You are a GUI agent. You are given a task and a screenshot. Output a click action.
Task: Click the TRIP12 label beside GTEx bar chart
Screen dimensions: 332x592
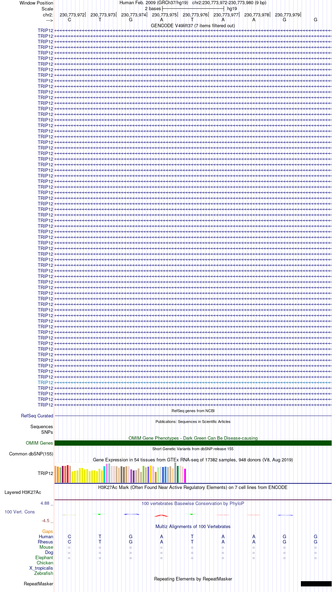click(45, 473)
